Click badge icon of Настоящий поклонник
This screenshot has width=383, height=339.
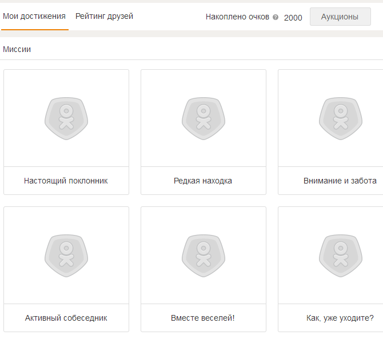point(66,118)
